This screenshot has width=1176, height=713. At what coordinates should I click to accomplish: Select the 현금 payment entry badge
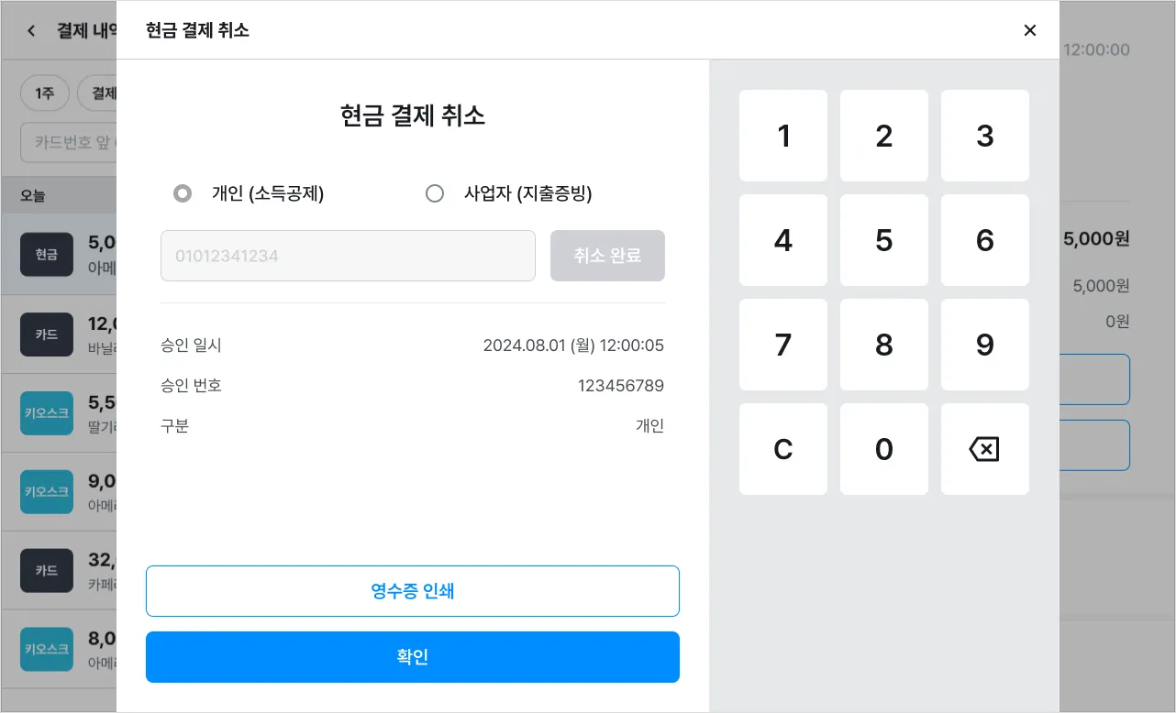pos(47,255)
